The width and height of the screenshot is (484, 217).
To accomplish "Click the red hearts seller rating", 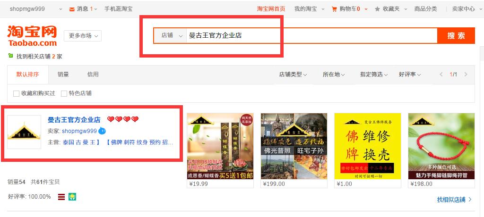I will point(123,119).
